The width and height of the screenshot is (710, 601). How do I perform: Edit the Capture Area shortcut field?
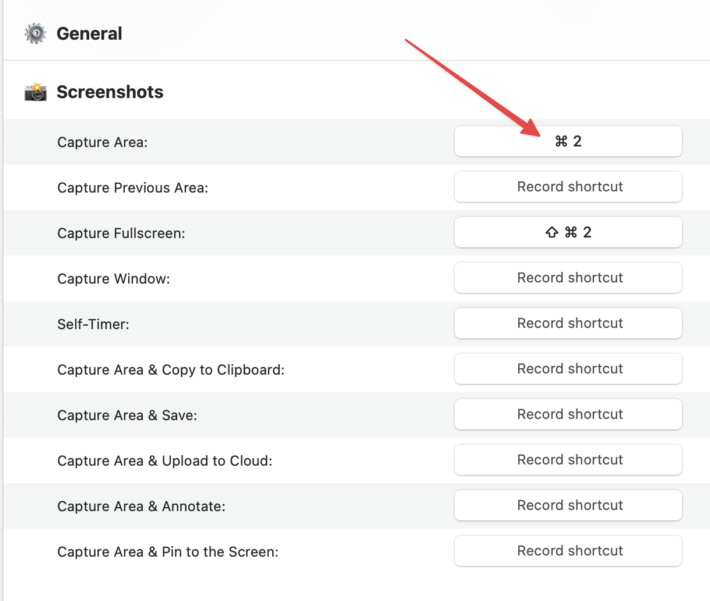[568, 141]
